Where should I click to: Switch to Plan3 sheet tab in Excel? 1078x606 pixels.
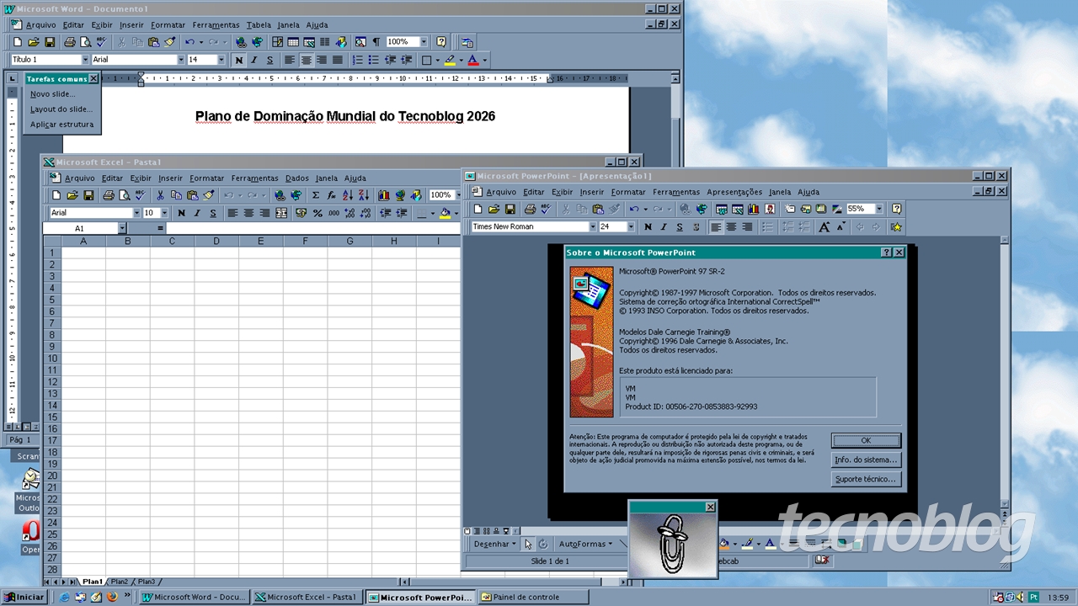147,582
